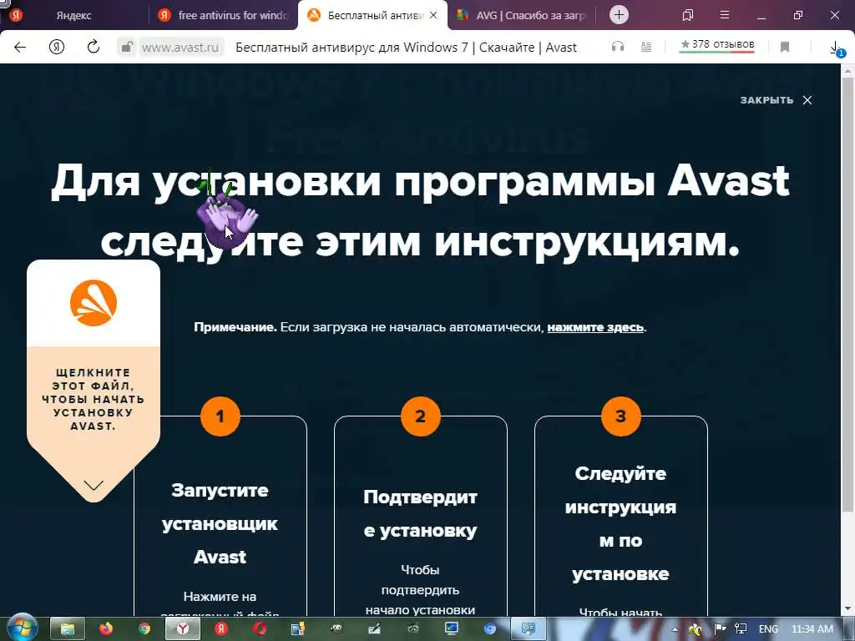Reload the Avast page
The width and height of the screenshot is (855, 641).
pyautogui.click(x=94, y=47)
